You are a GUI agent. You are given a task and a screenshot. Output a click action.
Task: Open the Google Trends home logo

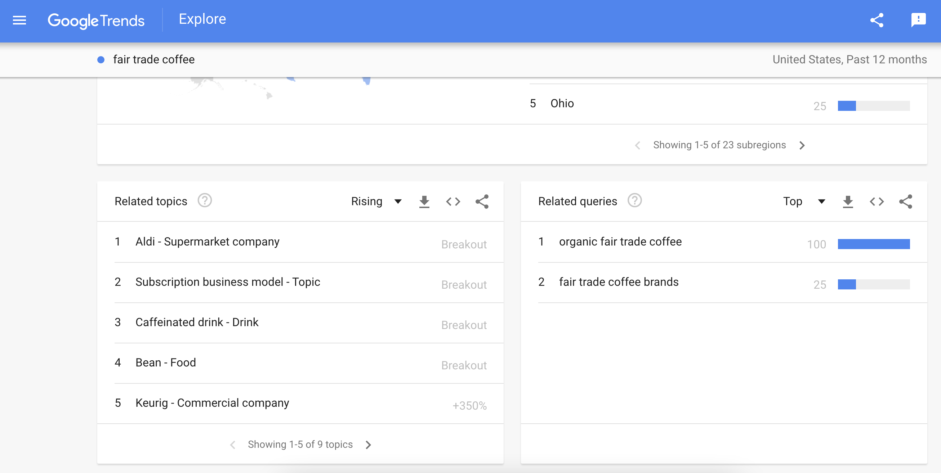96,21
